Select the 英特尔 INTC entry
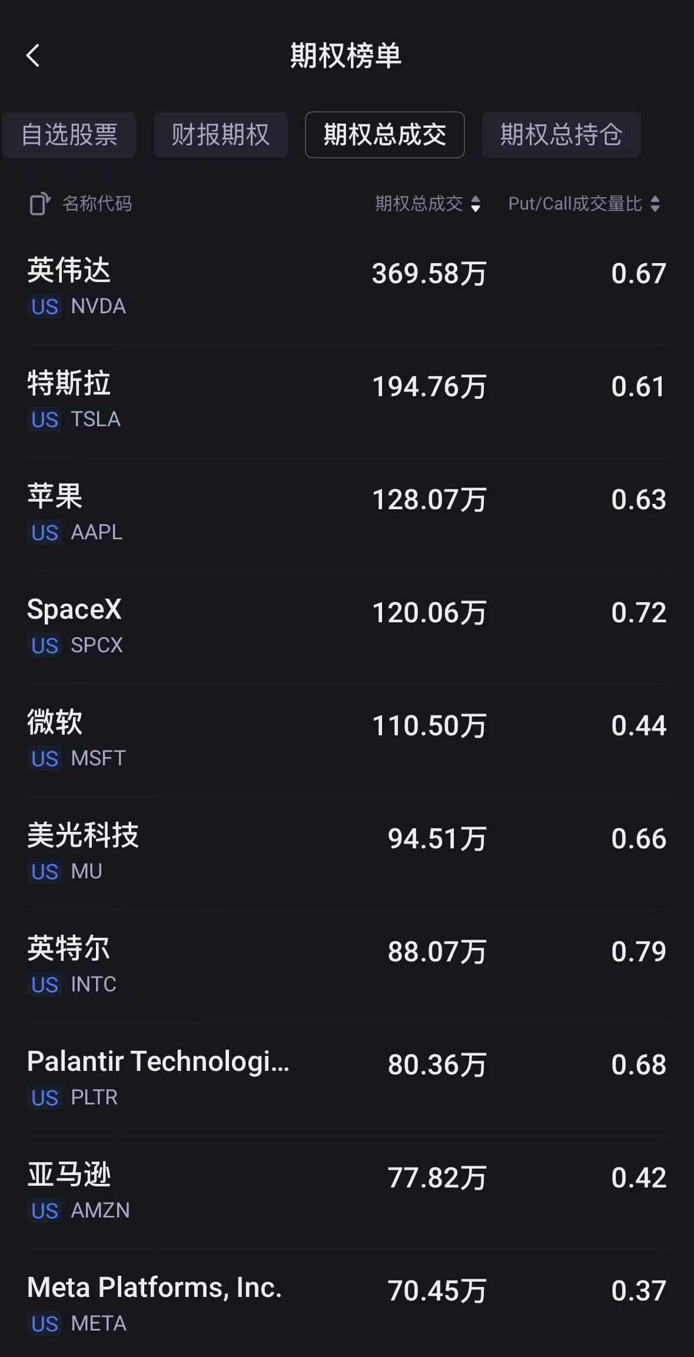The width and height of the screenshot is (694, 1357). pos(347,967)
